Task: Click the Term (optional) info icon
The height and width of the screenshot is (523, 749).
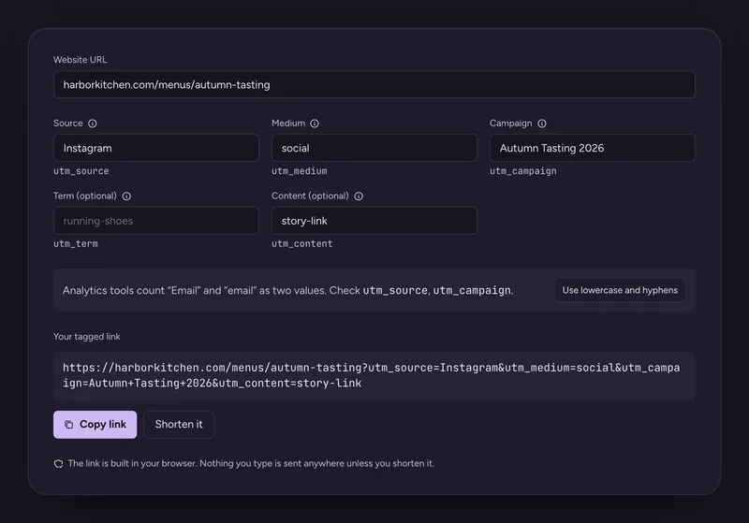Action: click(x=126, y=196)
